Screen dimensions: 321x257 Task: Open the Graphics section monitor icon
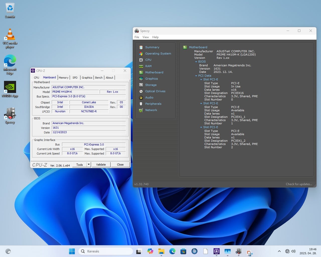141,79
